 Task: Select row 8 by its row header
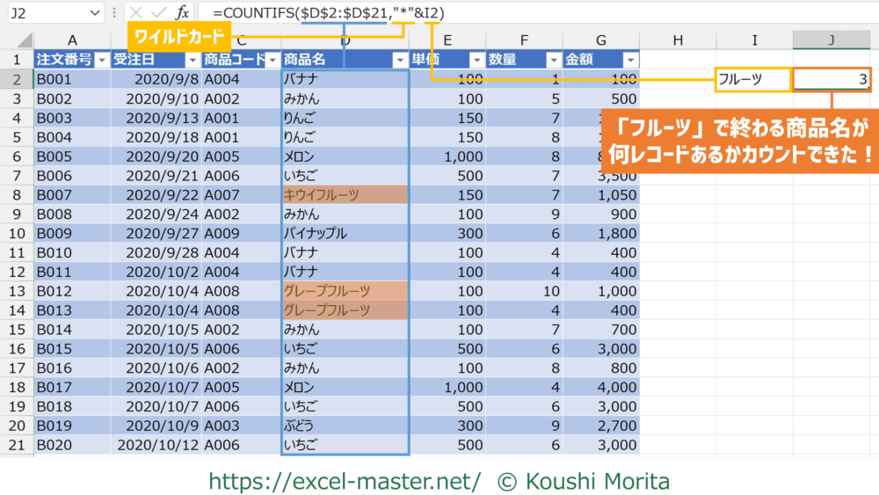[17, 194]
